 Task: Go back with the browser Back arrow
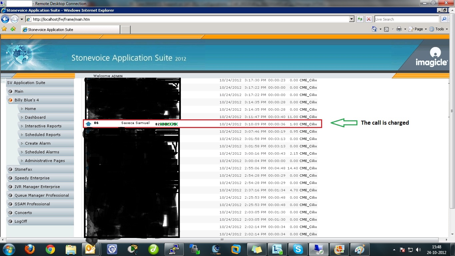pyautogui.click(x=5, y=19)
